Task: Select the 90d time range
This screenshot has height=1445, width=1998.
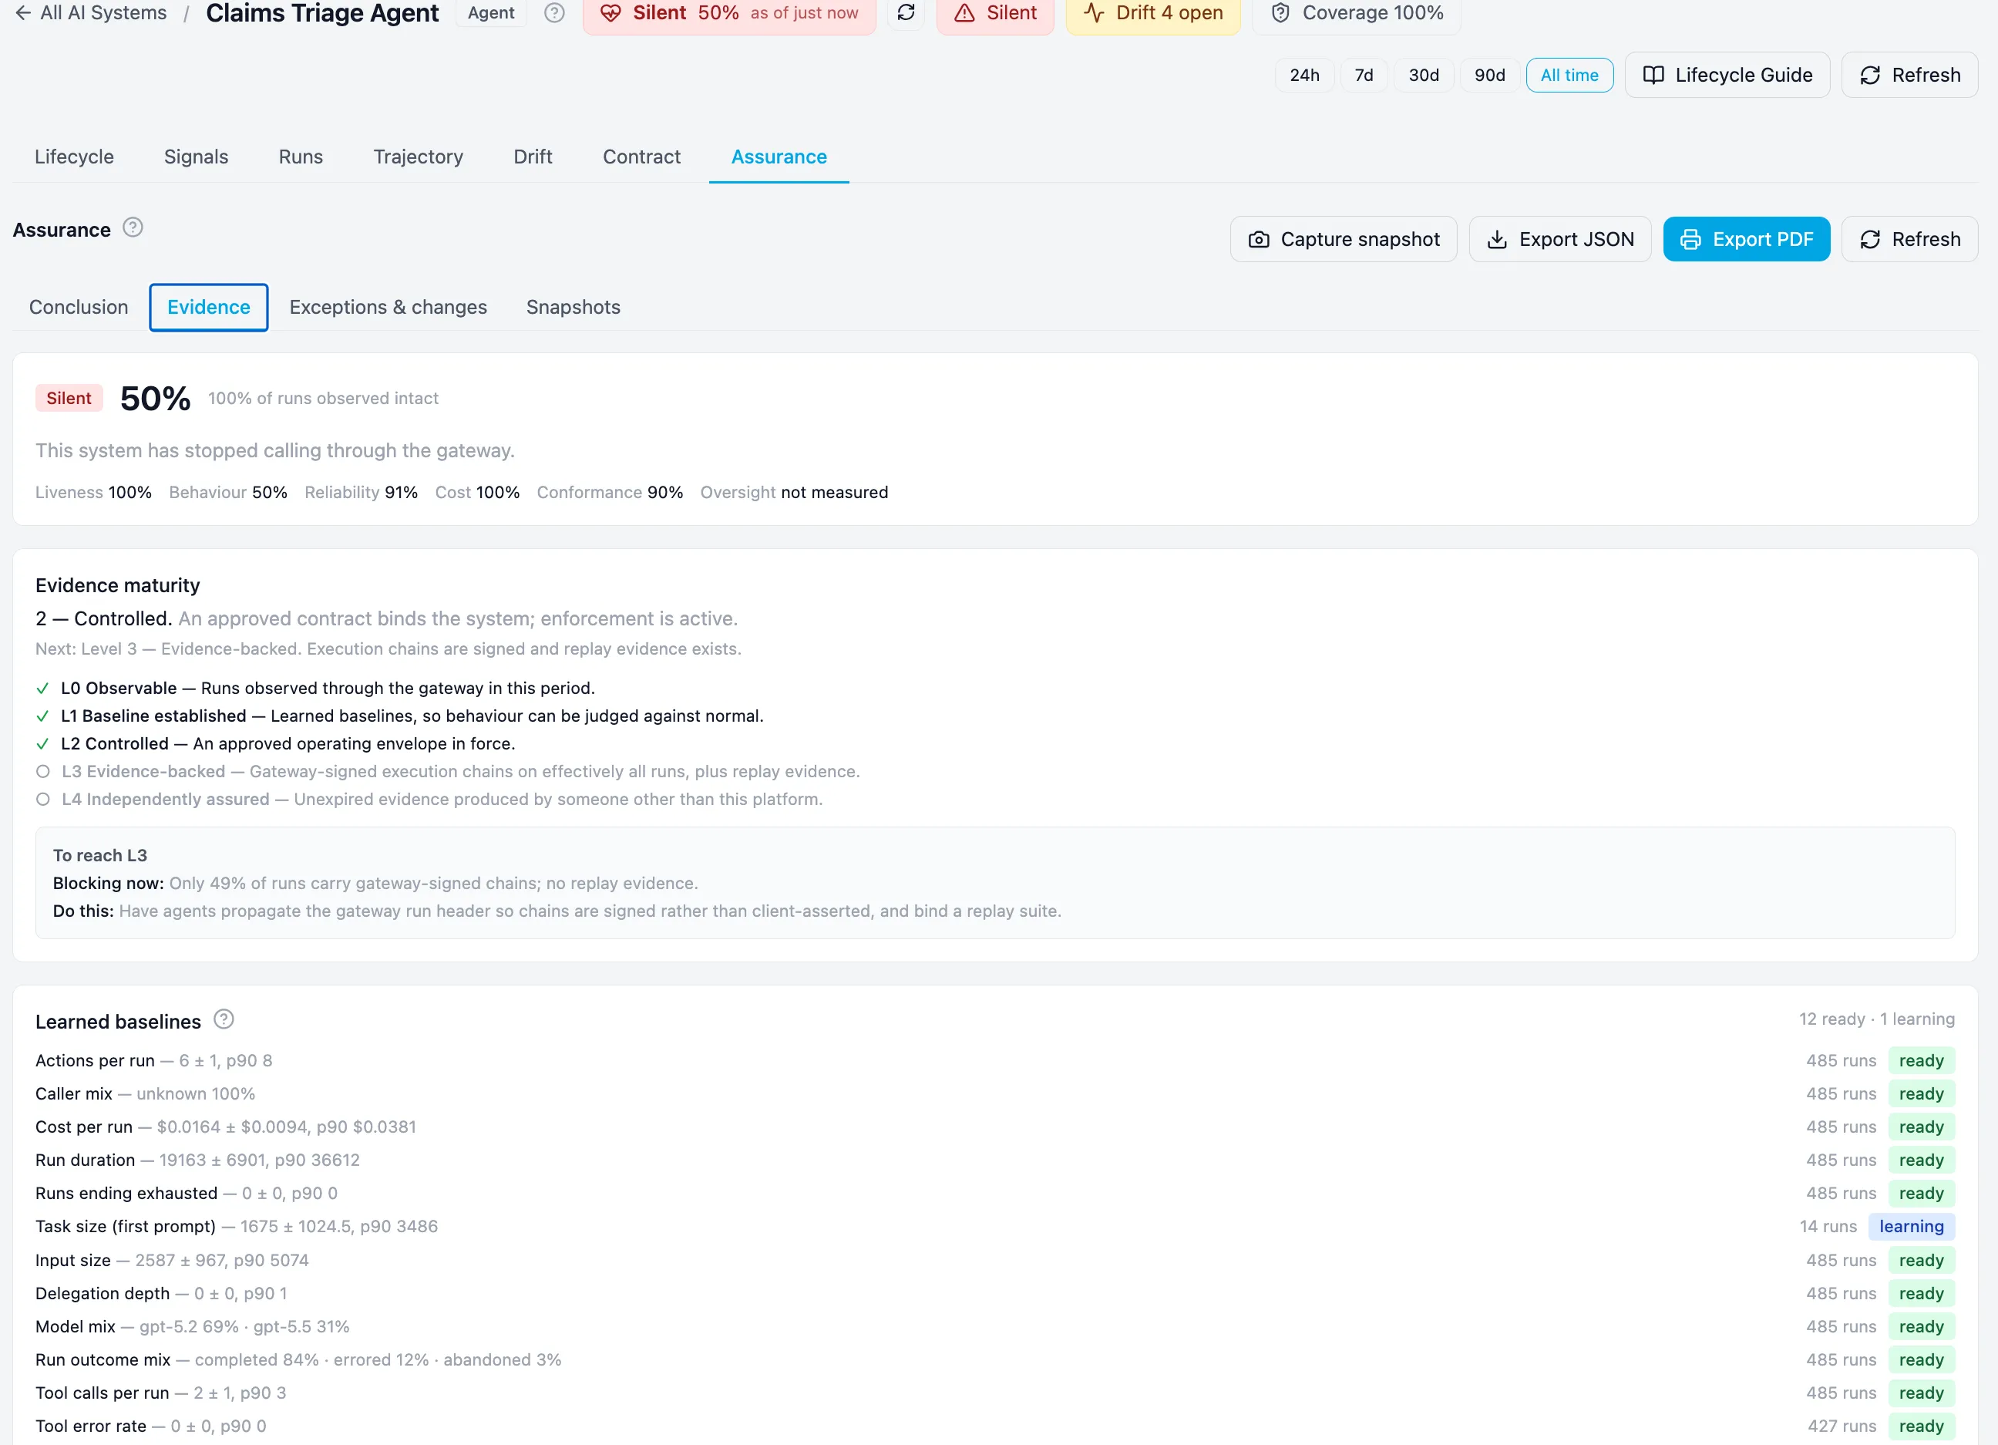Action: [1490, 75]
